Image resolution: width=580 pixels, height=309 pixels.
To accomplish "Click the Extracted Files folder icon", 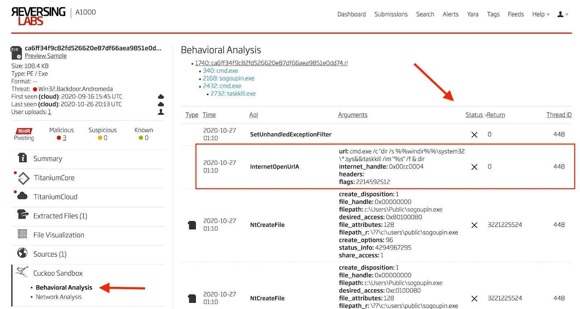I will click(23, 215).
